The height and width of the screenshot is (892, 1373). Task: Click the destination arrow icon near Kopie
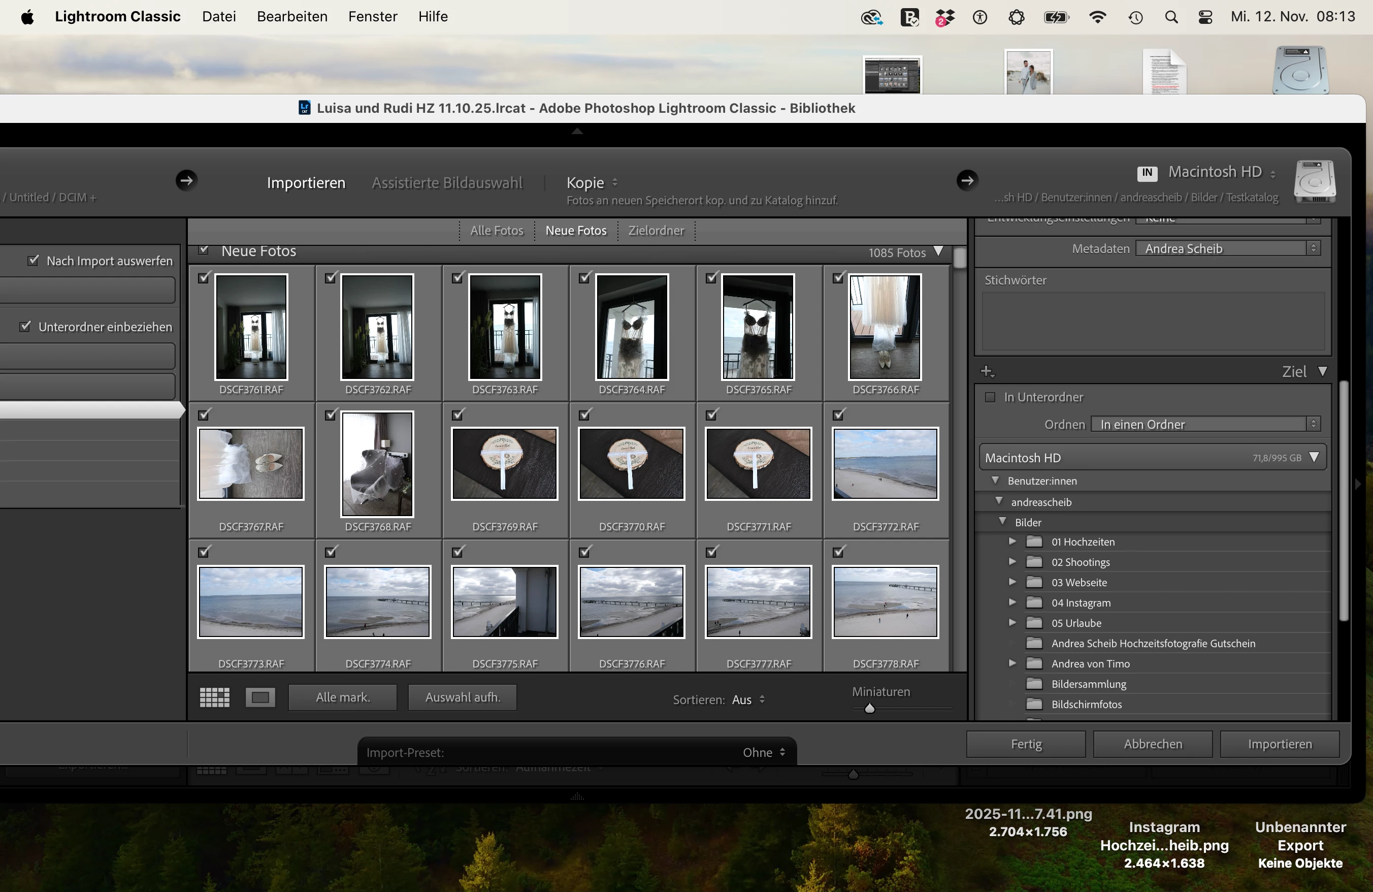point(967,181)
